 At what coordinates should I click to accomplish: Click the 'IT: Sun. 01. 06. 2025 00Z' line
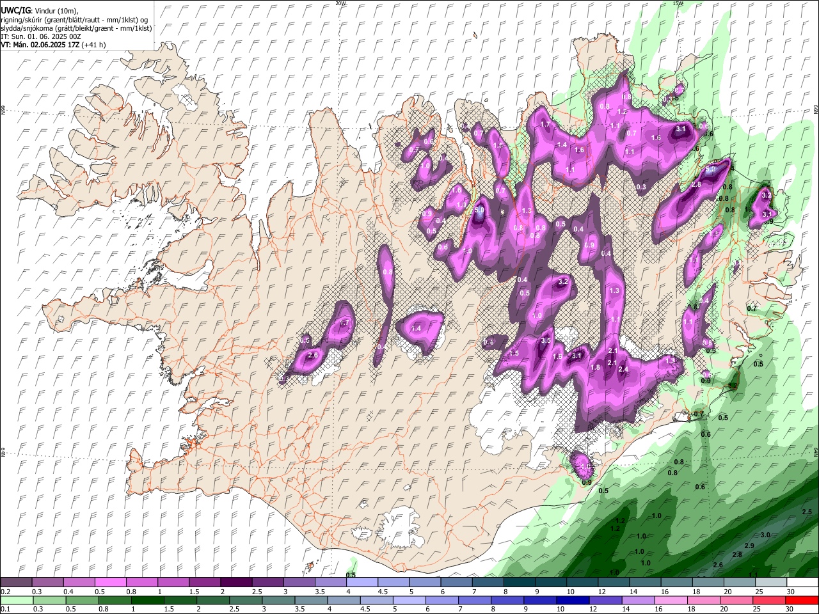pos(41,36)
